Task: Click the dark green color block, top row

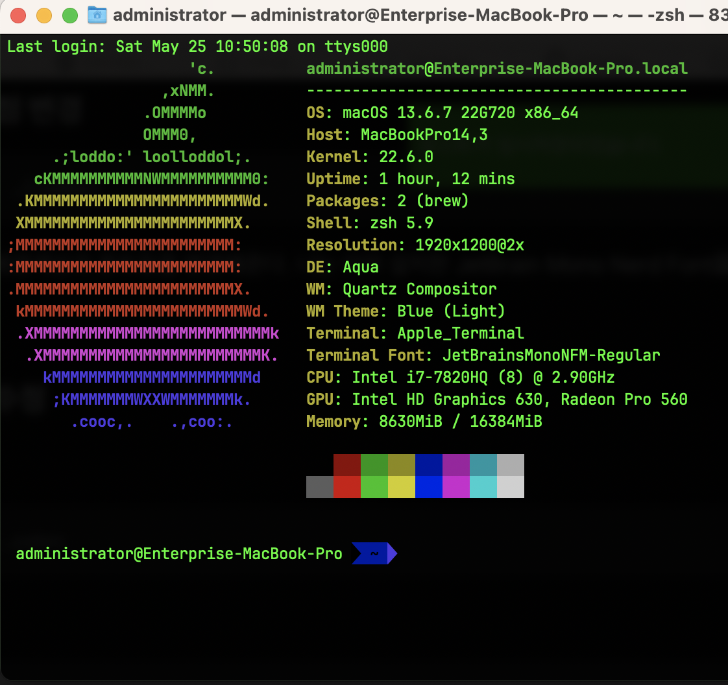Action: 374,465
